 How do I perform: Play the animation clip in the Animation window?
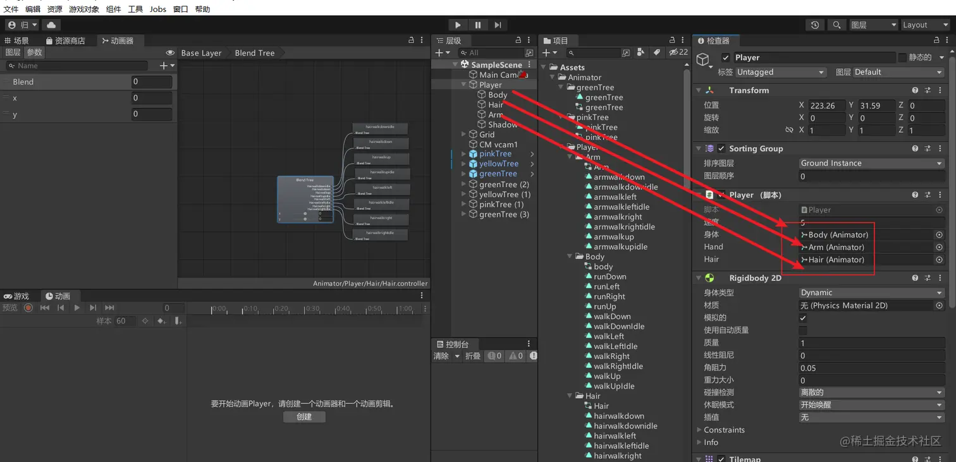coord(77,308)
